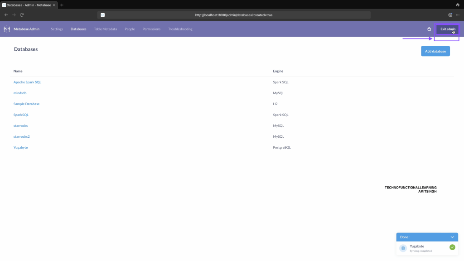Switch to Table Metadata tab
The height and width of the screenshot is (261, 464).
pyautogui.click(x=105, y=29)
